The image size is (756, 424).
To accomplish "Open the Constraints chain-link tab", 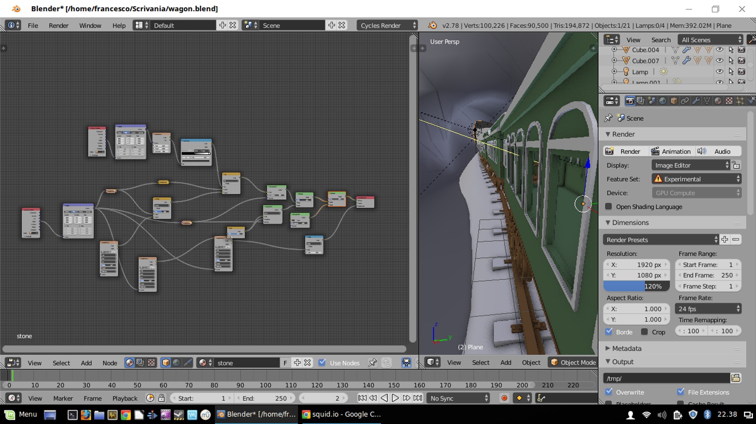I will point(685,101).
